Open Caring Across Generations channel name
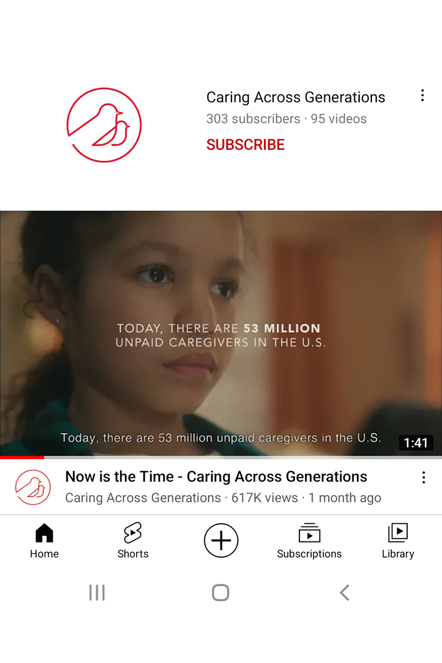Screen dimensions: 442x663 (296, 97)
